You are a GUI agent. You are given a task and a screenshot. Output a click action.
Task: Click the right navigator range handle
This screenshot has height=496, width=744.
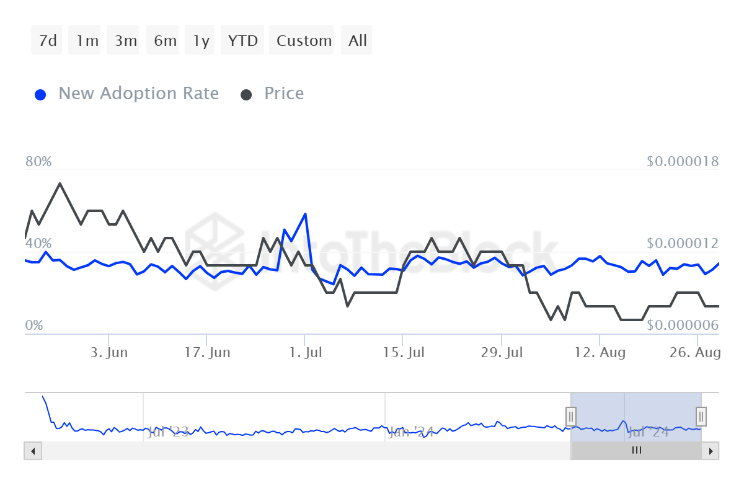[x=701, y=415]
